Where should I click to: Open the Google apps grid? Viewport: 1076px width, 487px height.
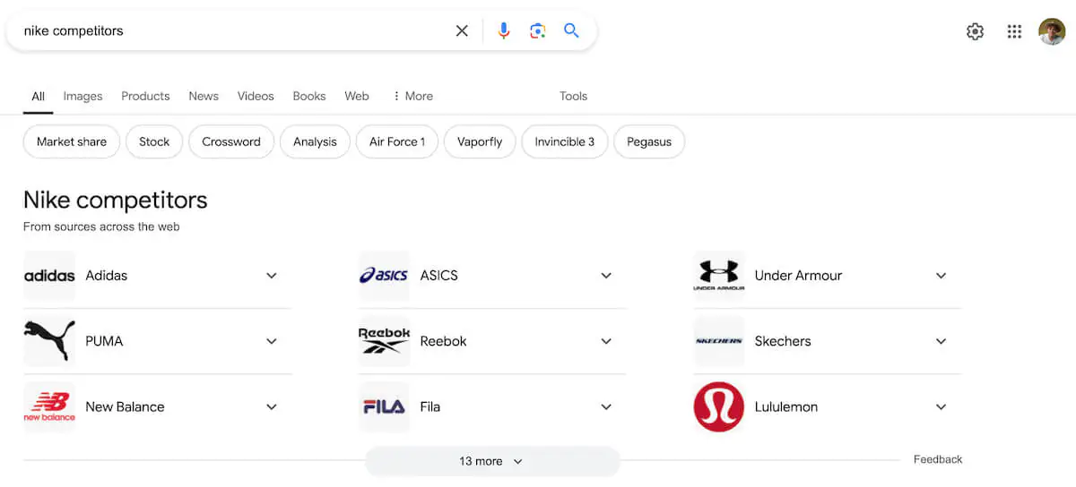click(x=1014, y=31)
